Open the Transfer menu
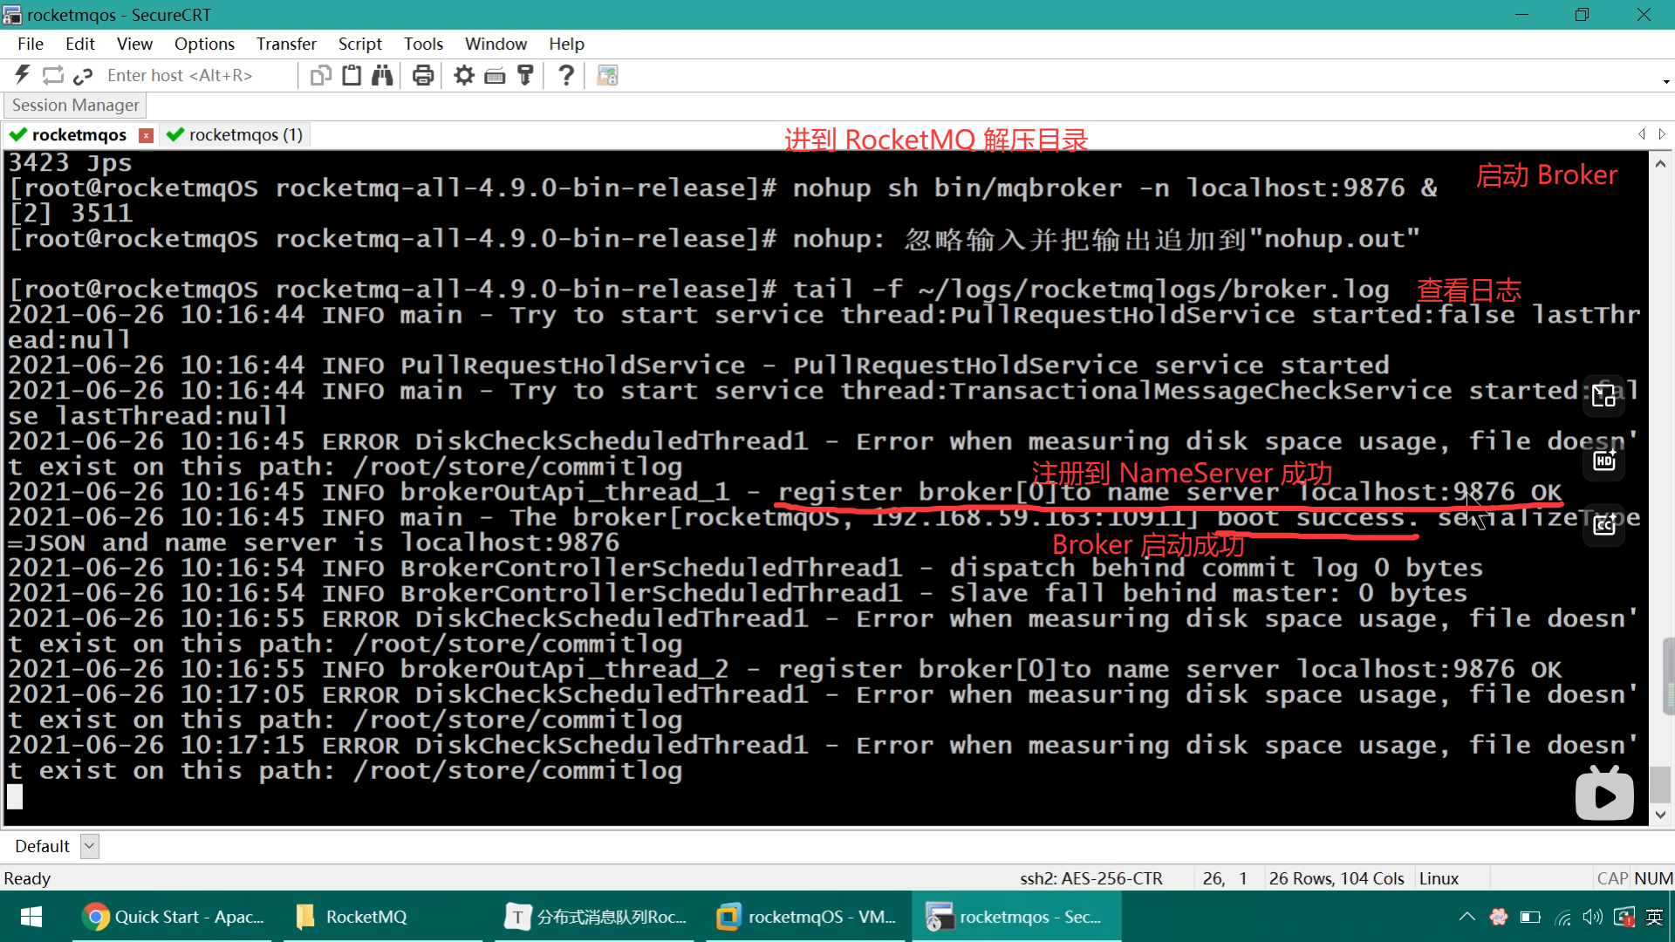The height and width of the screenshot is (942, 1675). pos(286,44)
